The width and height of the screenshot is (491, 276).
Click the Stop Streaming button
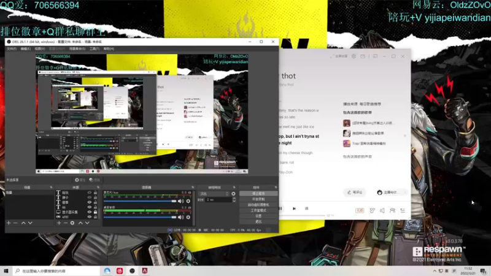coord(258,194)
